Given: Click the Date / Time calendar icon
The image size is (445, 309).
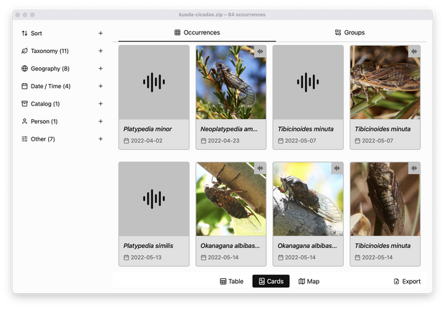Looking at the screenshot, I should (x=24, y=86).
